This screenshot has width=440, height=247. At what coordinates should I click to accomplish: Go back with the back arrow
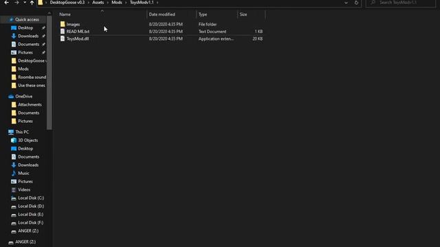6,3
